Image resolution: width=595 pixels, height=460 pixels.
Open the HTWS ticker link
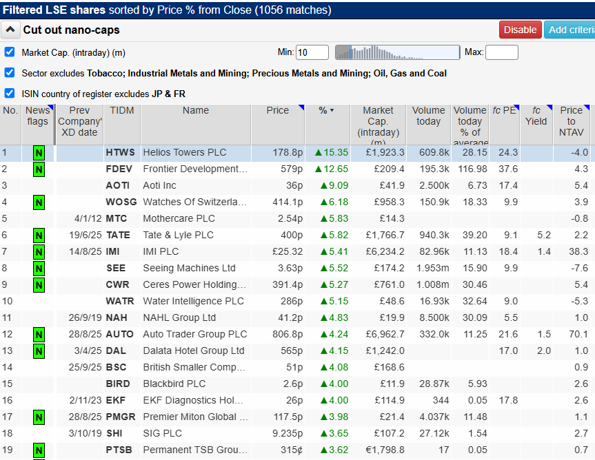coord(120,152)
